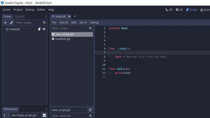Toggle FileSystem split mode

(44, 115)
